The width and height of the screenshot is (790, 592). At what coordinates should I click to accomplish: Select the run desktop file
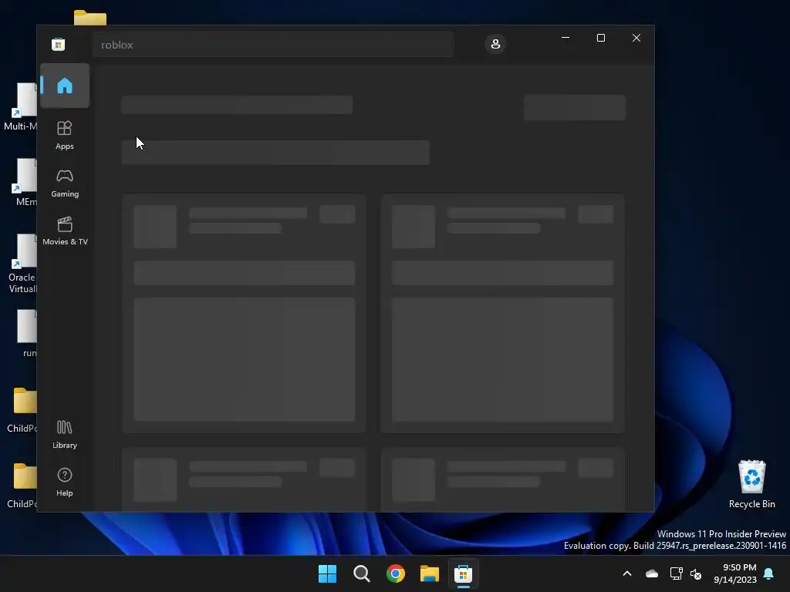pyautogui.click(x=27, y=333)
